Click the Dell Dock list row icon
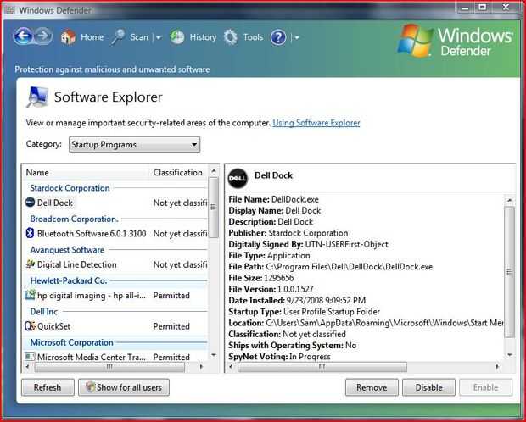The image size is (526, 422). pyautogui.click(x=30, y=203)
